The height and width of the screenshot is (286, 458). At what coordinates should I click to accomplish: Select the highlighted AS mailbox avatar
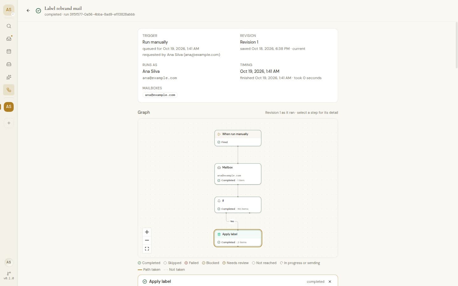coord(9,106)
